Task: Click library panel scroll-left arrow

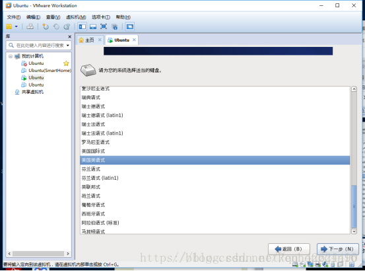Action: tap(9, 254)
